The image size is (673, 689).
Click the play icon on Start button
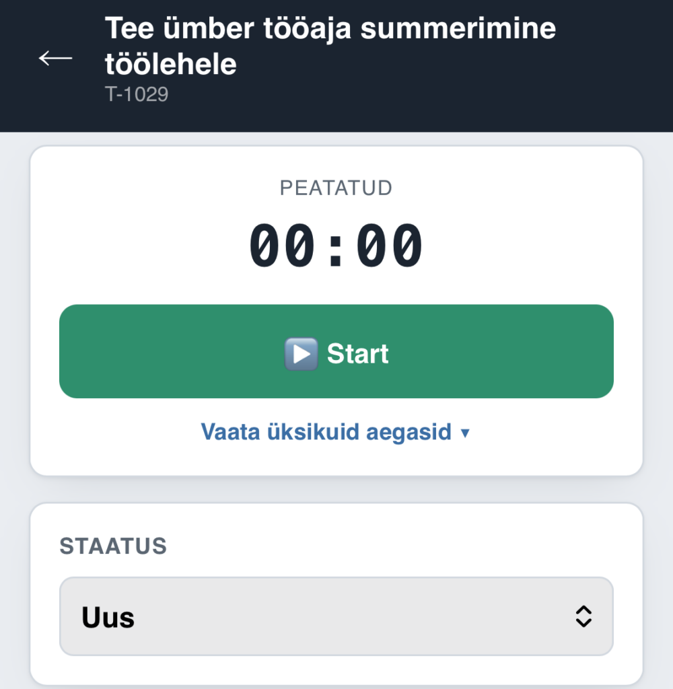pyautogui.click(x=301, y=354)
